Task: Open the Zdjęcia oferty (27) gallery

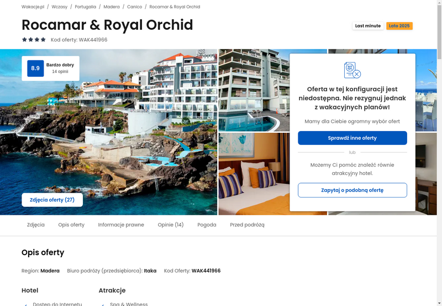Action: coord(52,200)
